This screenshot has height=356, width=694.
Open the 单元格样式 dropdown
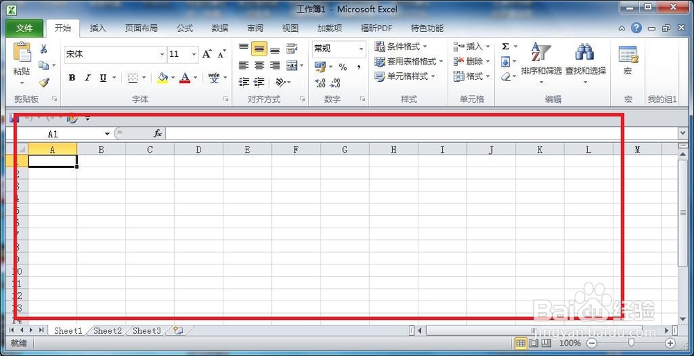click(405, 76)
